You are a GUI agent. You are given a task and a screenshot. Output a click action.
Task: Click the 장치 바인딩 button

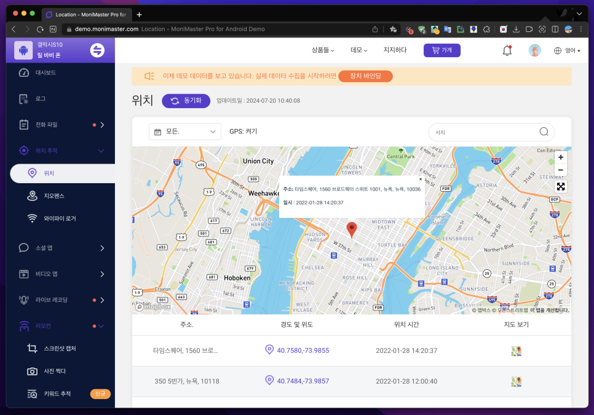[x=365, y=76]
